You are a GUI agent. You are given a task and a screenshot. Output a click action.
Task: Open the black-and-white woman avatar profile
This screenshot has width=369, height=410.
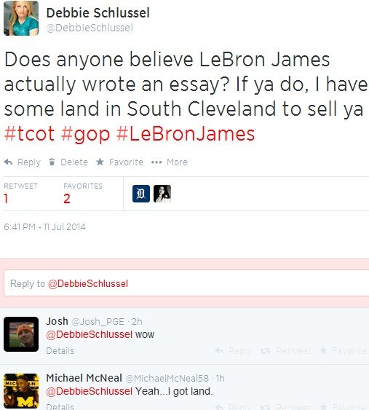pyautogui.click(x=162, y=194)
